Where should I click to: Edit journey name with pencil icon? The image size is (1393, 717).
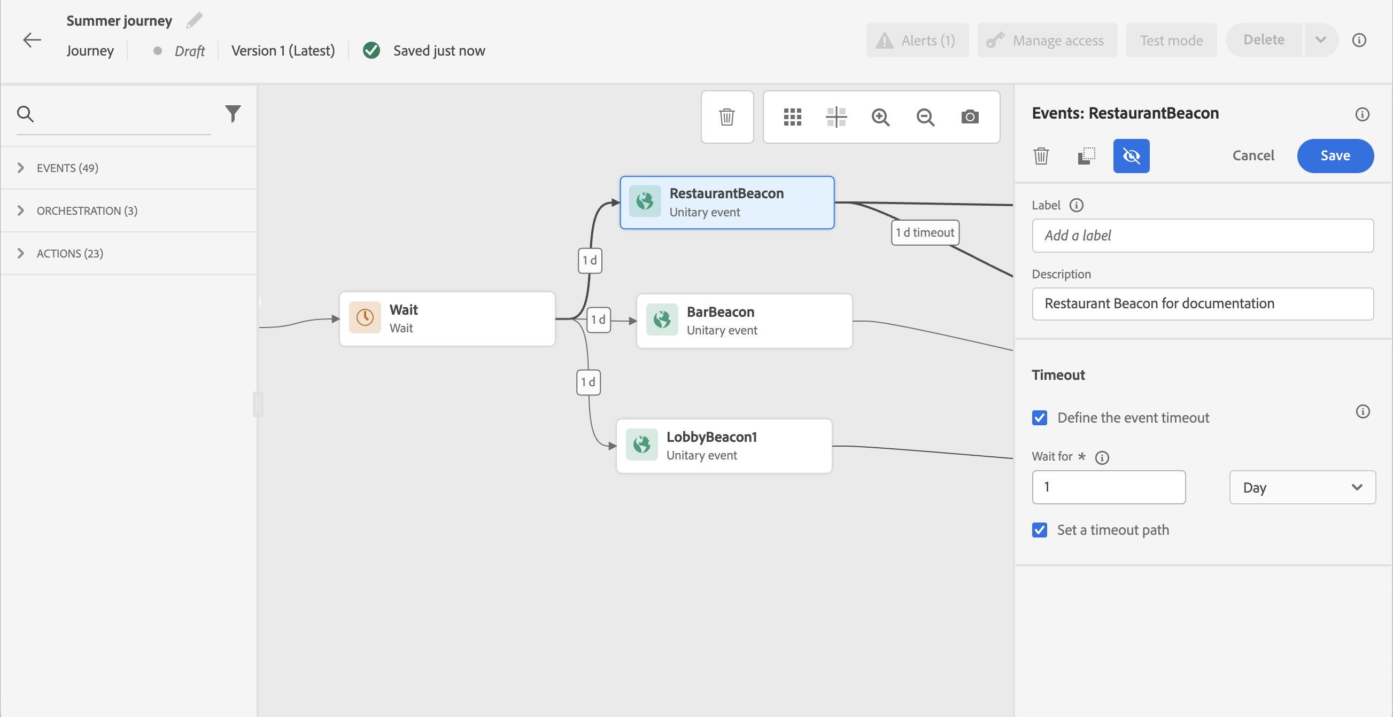(195, 20)
